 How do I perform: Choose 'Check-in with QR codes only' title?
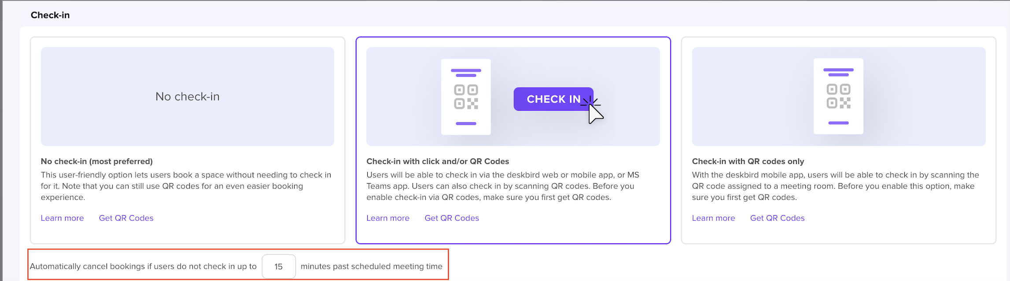click(748, 162)
